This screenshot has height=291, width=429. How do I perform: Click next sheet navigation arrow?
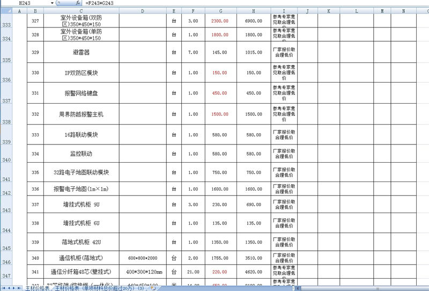14,288
